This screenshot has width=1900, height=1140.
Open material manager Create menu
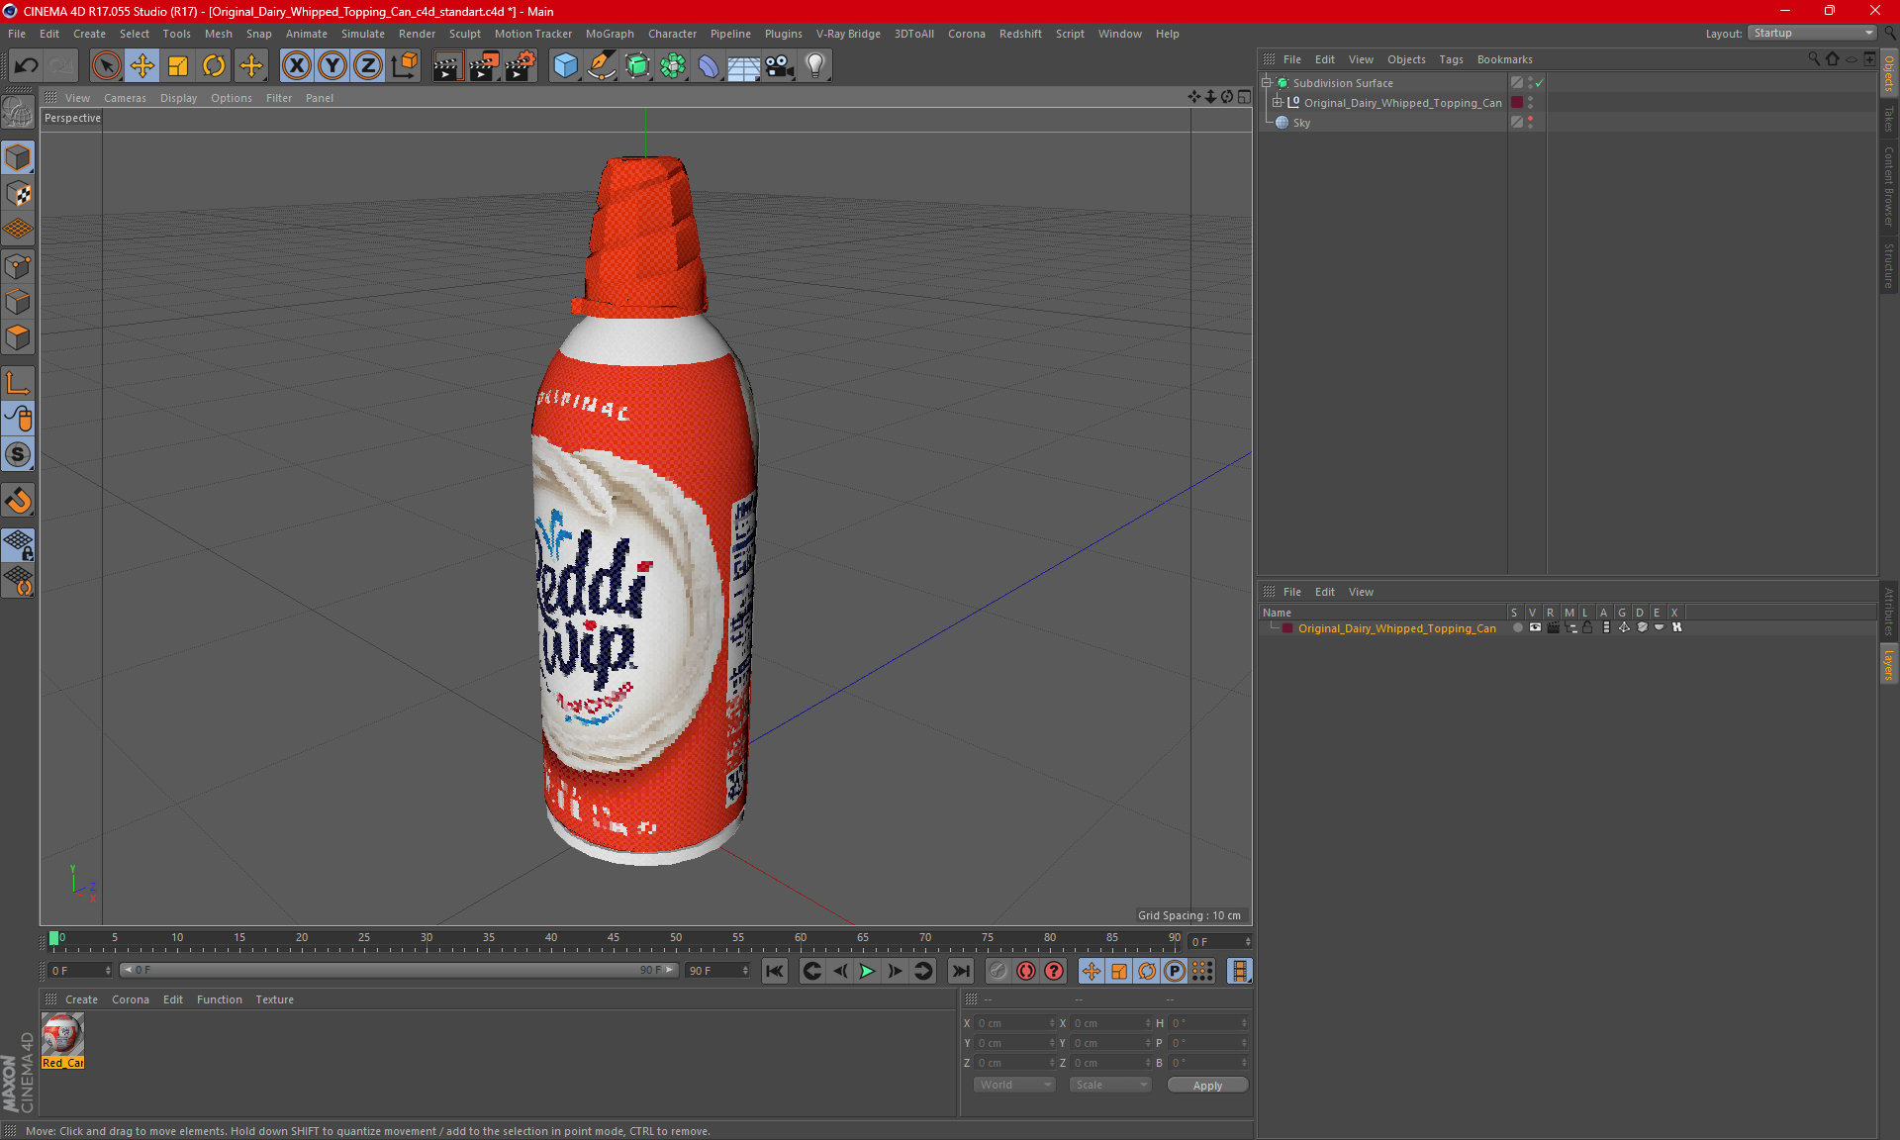pyautogui.click(x=81, y=999)
